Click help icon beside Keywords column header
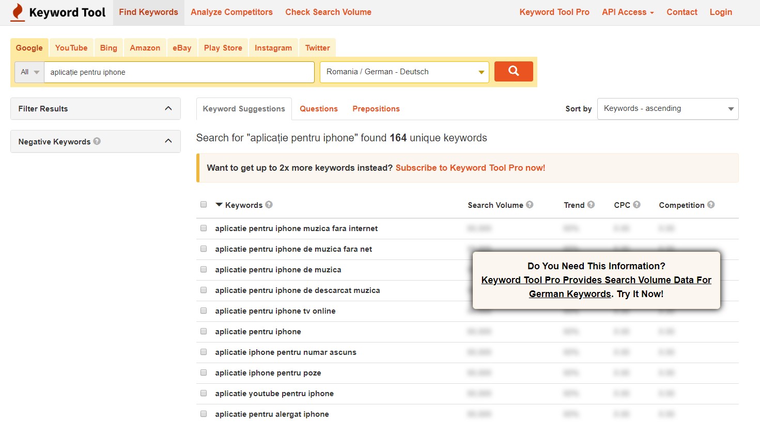This screenshot has width=760, height=424. coord(269,205)
